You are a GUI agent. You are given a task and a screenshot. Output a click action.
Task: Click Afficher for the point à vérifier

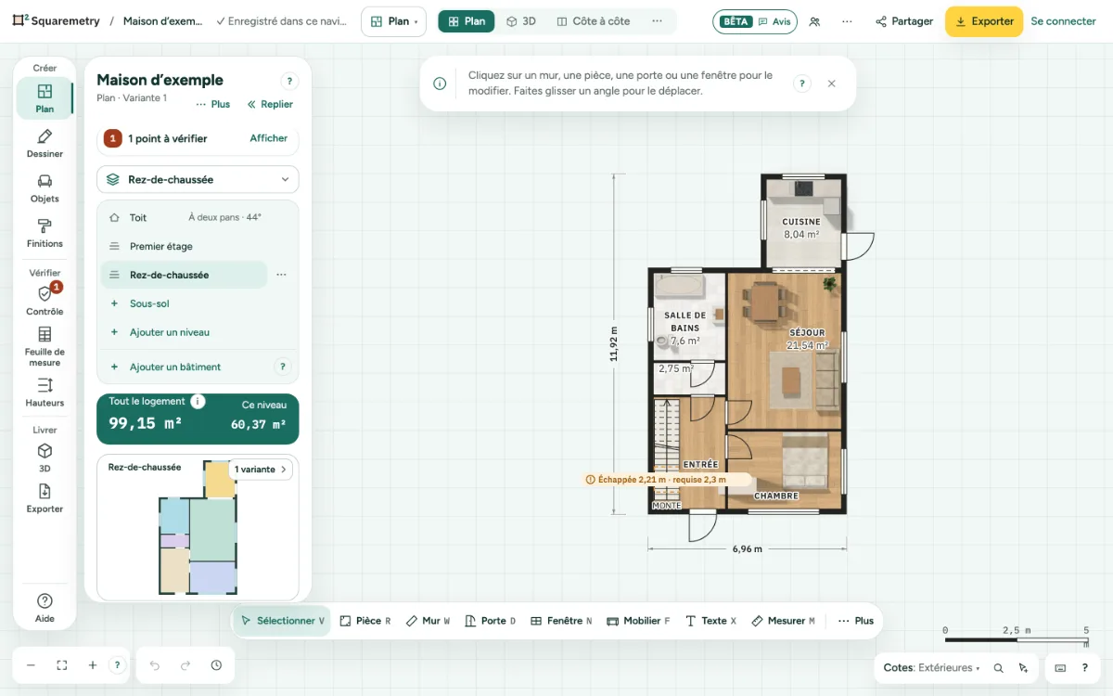click(x=269, y=138)
